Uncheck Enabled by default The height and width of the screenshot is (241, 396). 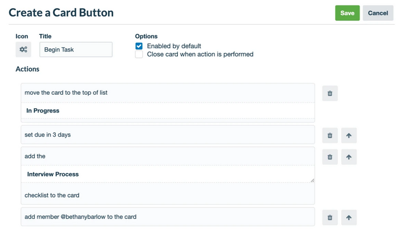[139, 46]
